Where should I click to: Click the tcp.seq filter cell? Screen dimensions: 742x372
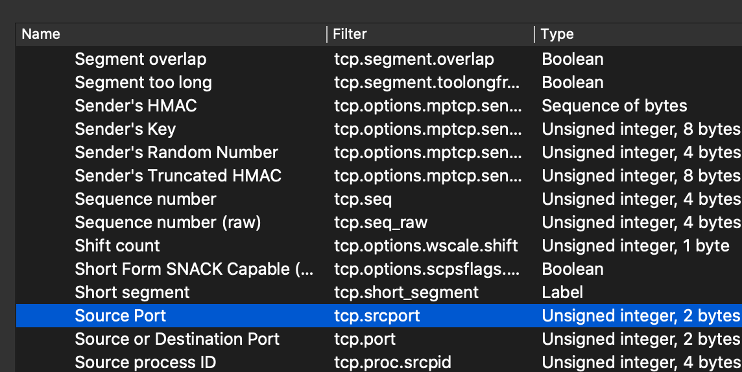pyautogui.click(x=363, y=199)
